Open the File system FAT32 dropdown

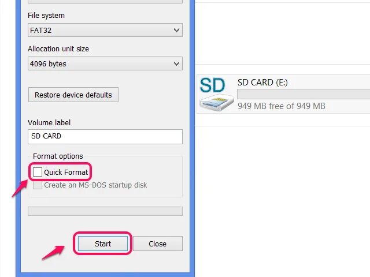pyautogui.click(x=105, y=30)
